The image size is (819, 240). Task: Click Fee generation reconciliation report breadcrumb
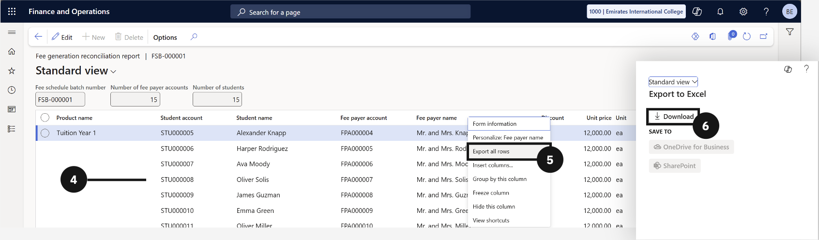point(88,56)
